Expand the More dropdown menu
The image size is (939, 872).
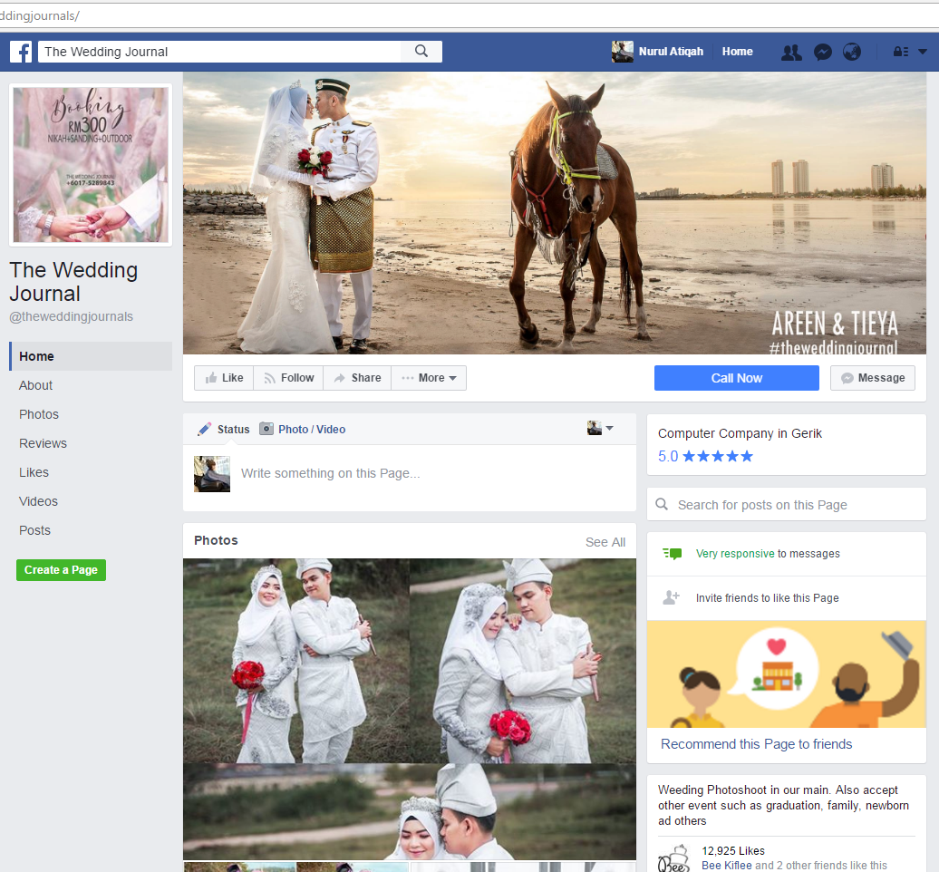click(429, 378)
